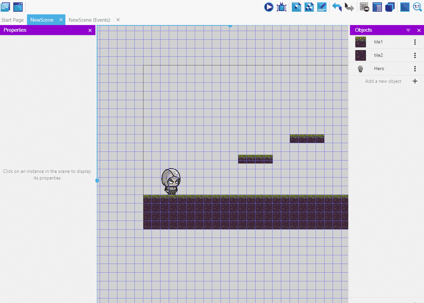The width and height of the screenshot is (424, 303).
Task: Select the Hero character in the scene
Action: (x=171, y=182)
